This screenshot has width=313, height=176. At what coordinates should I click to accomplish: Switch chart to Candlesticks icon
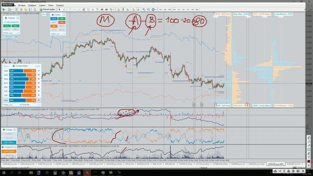click(123, 9)
